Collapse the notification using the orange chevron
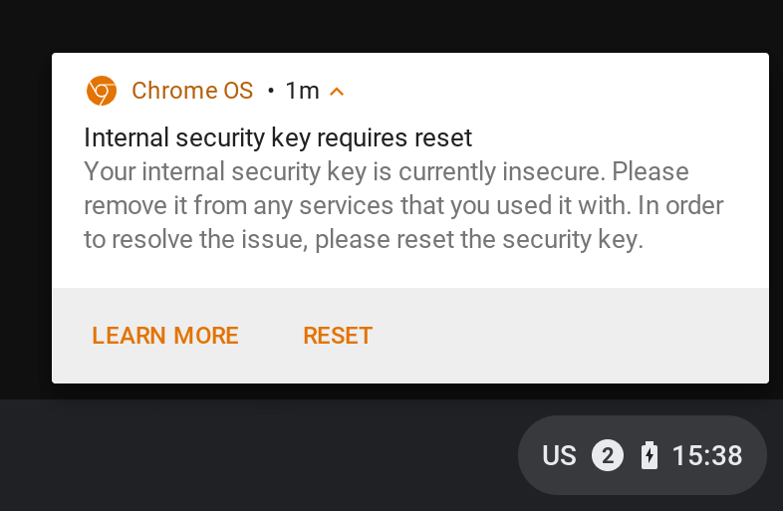The image size is (783, 511). point(337,92)
